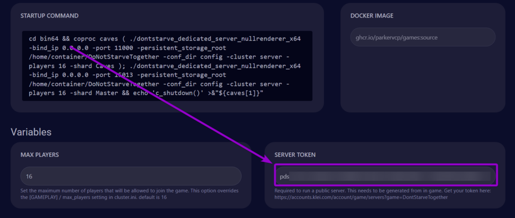The image size is (515, 218).
Task: Select the Docker Image field
Action: coord(422,37)
